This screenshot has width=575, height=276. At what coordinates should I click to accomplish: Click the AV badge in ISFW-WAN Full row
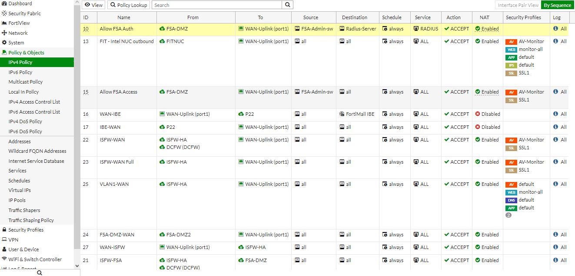[x=511, y=162]
